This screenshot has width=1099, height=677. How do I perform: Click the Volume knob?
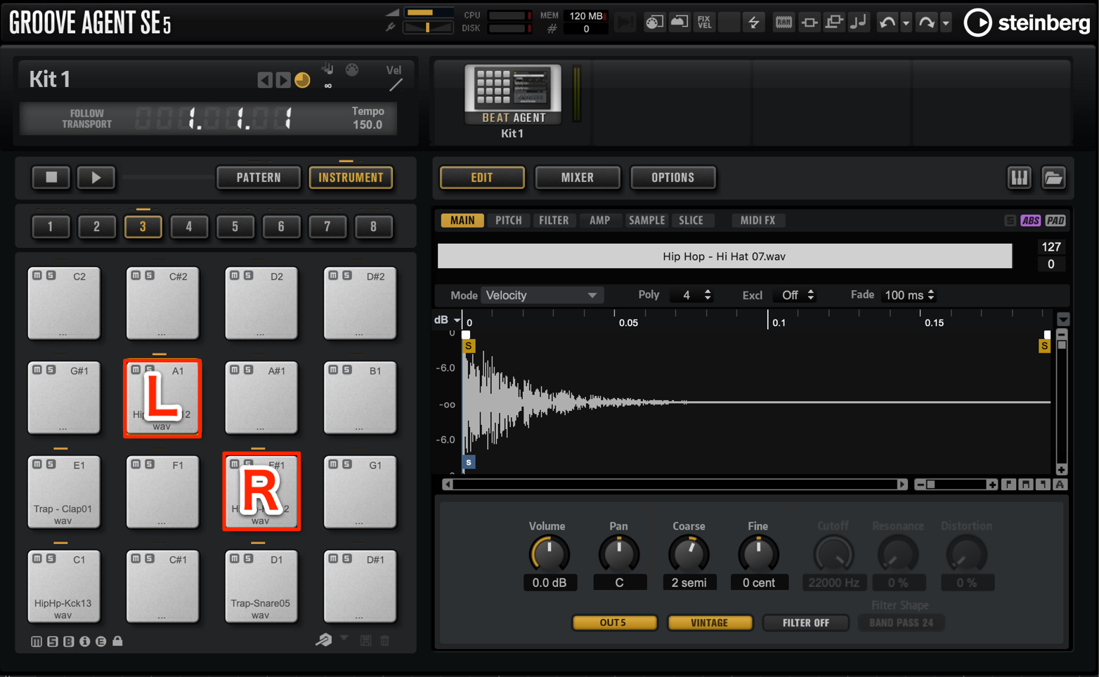(549, 554)
